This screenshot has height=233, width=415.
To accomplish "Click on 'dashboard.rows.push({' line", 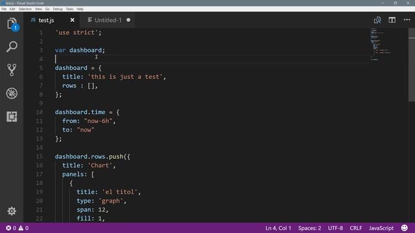I will pos(92,157).
